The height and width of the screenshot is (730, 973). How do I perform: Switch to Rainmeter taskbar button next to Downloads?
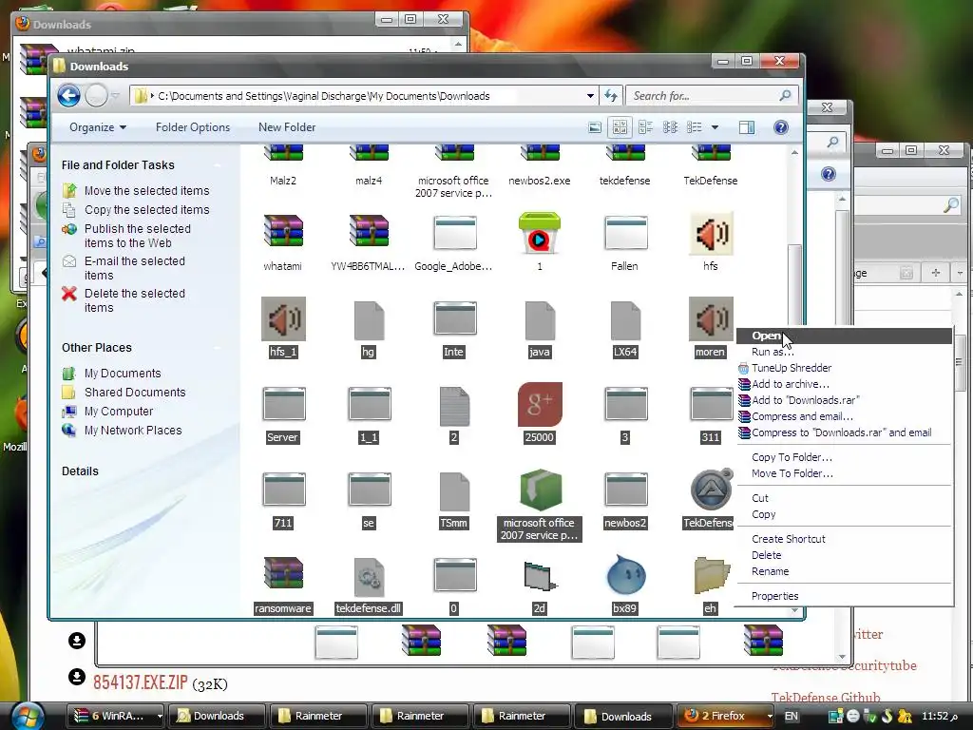pos(318,716)
